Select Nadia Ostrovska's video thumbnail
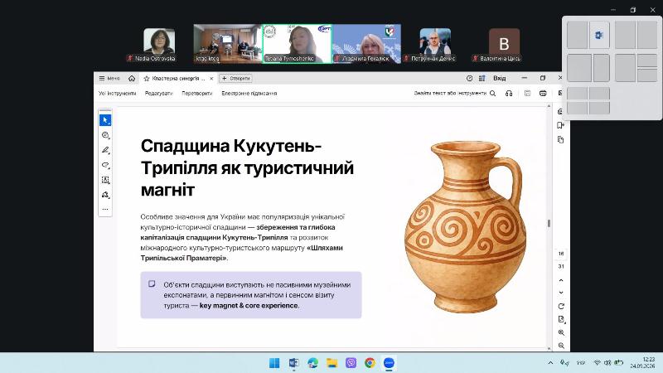Viewport: 663px width, 373px height. tap(159, 45)
